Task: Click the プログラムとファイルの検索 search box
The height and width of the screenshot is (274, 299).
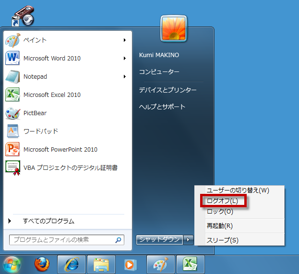Action: 67,240
